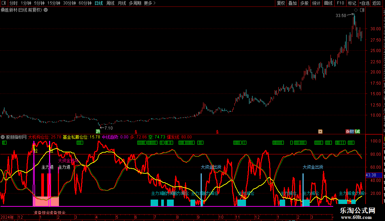Open the 多周期 multi-period view
The height and width of the screenshot is (221, 385).
pyautogui.click(x=135, y=3)
